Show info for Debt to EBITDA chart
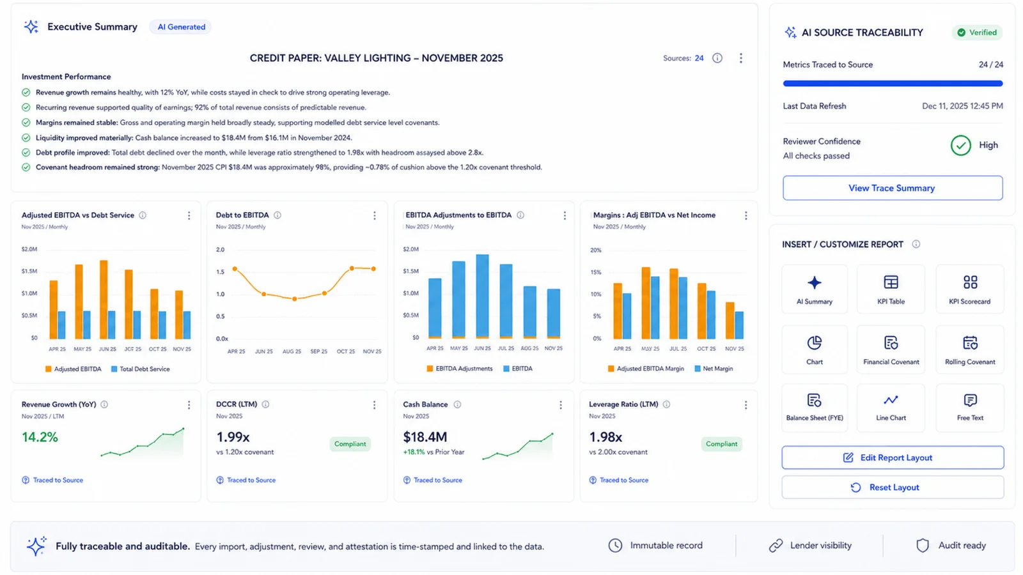The image size is (1023, 575). [277, 215]
